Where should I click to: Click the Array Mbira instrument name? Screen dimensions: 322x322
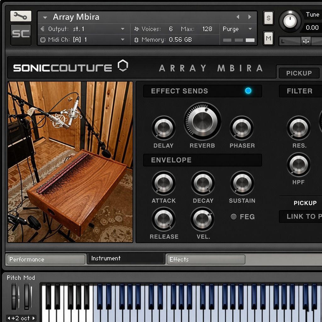point(76,17)
